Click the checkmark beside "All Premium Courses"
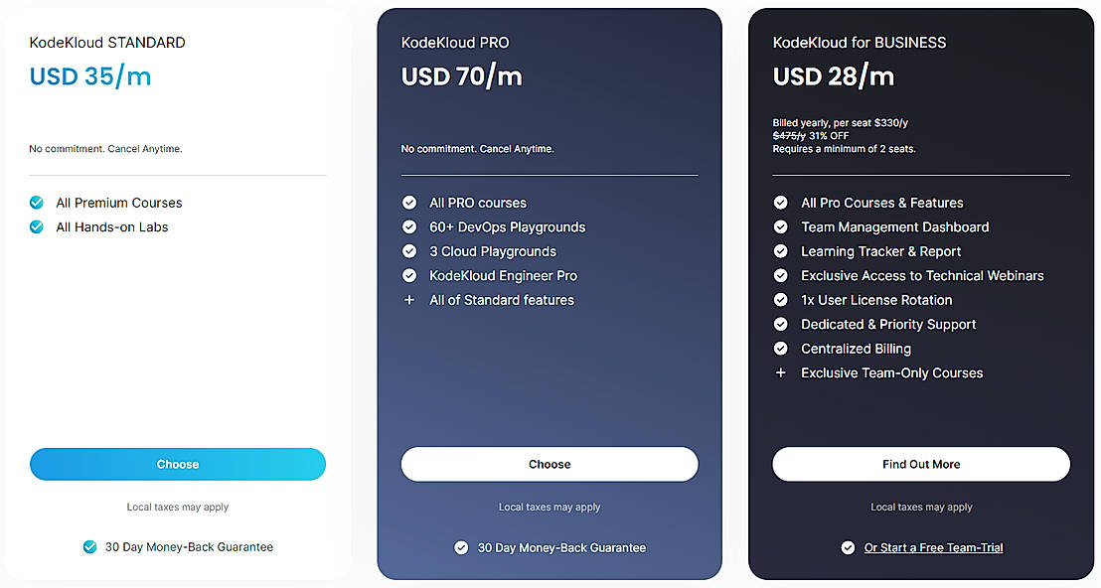Image resolution: width=1101 pixels, height=588 pixels. pyautogui.click(x=37, y=203)
